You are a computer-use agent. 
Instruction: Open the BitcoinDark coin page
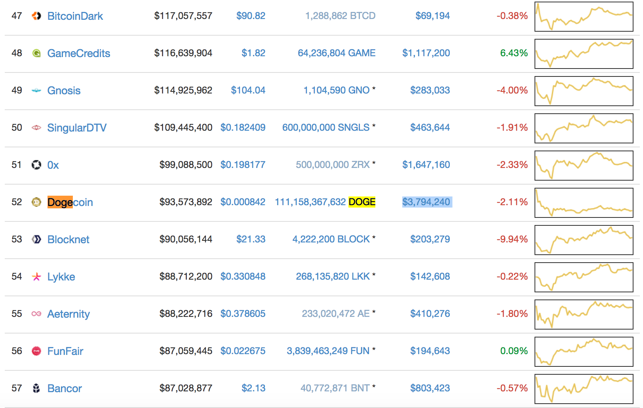pyautogui.click(x=75, y=16)
